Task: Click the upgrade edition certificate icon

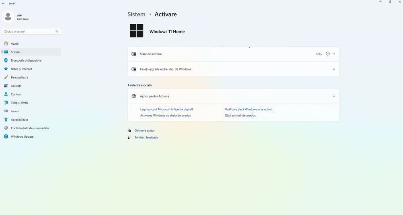Action: tap(134, 69)
